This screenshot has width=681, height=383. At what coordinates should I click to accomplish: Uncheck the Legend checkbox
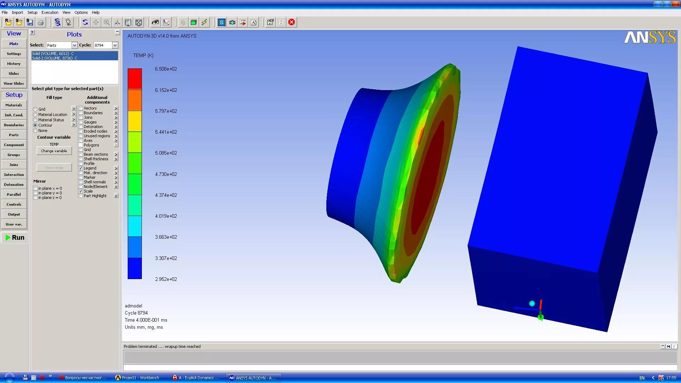tap(81, 168)
